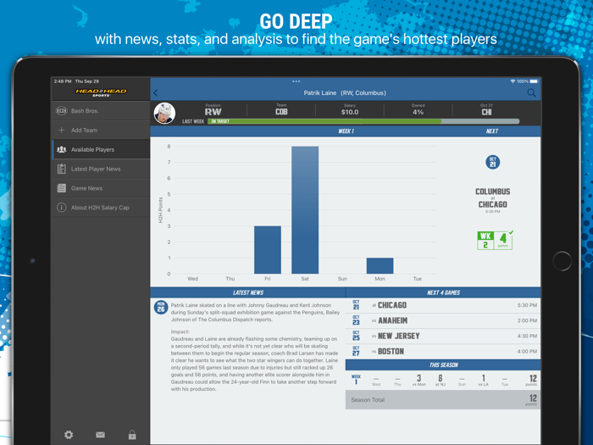Tap Week 1 season stats row label
Screen dimensions: 593x445
pyautogui.click(x=356, y=380)
